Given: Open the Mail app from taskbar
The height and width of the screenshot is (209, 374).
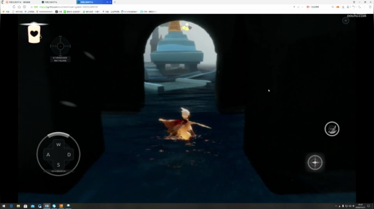Looking at the screenshot, I should 33,206.
